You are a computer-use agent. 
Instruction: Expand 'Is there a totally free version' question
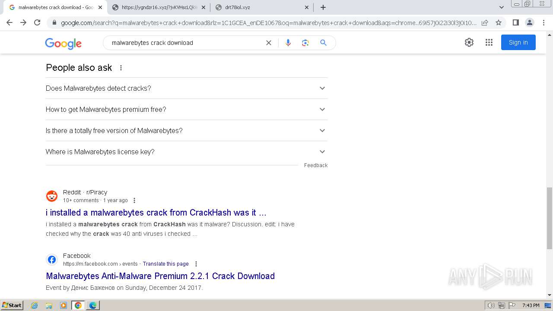187,130
